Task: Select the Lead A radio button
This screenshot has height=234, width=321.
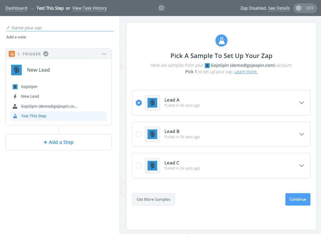Action: (139, 103)
